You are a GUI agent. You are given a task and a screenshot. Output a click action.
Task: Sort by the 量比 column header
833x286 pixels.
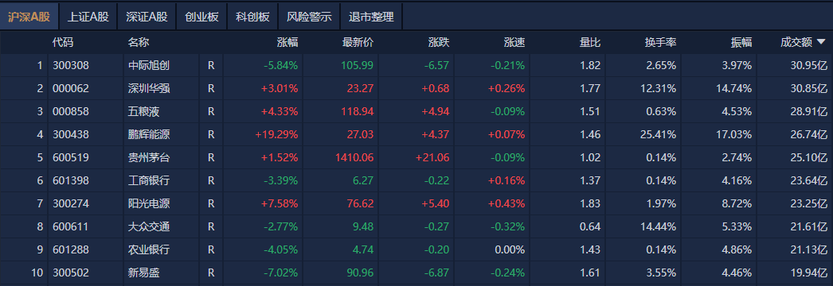(590, 43)
